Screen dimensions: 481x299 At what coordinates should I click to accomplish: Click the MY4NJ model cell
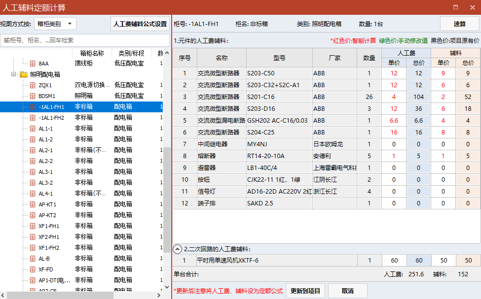279,144
